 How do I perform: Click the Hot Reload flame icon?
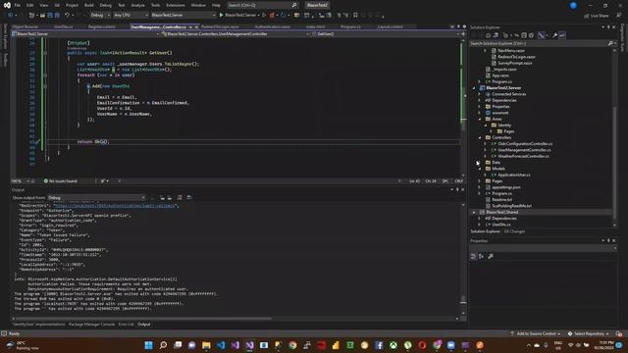point(272,16)
